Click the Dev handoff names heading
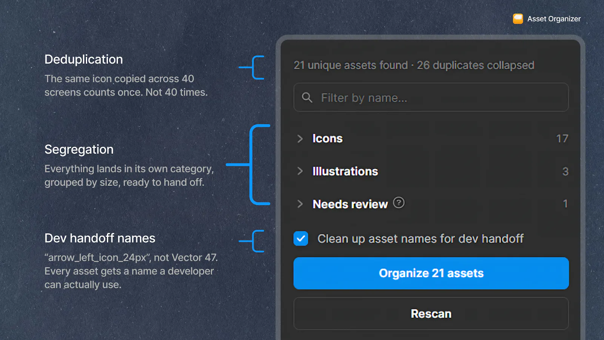604x340 pixels. pos(100,238)
